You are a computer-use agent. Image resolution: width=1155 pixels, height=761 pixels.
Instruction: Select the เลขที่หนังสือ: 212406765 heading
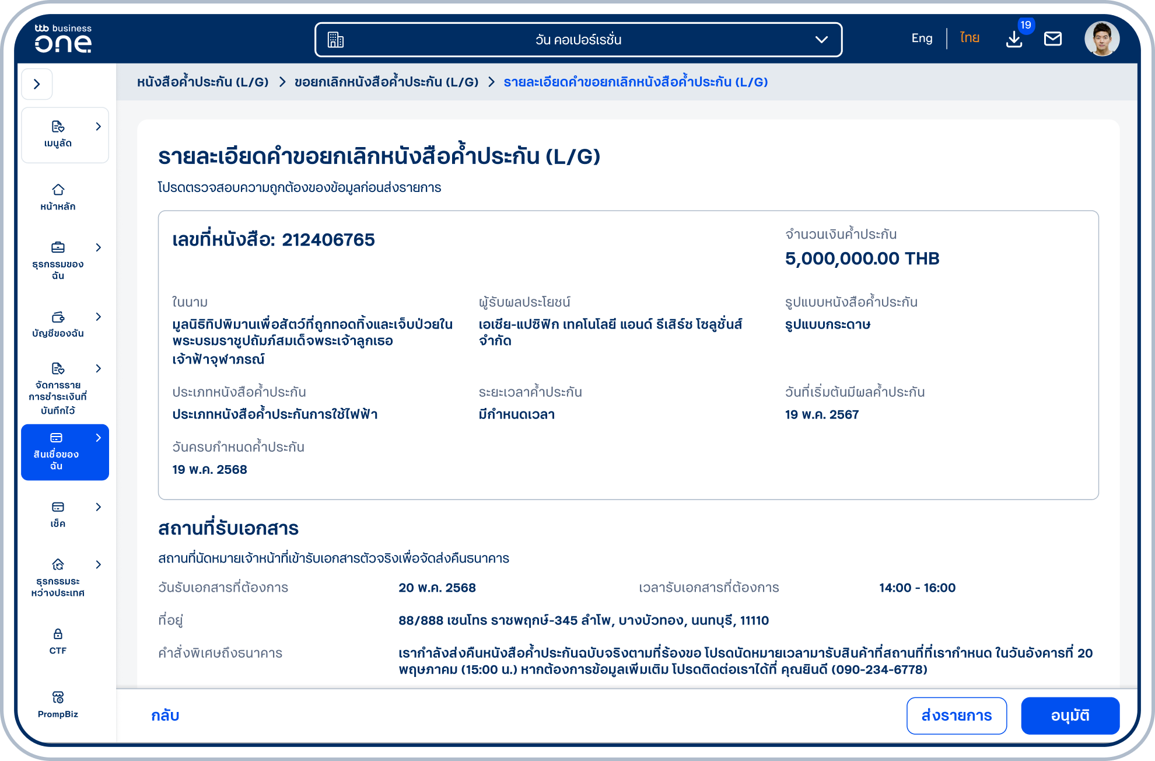point(274,240)
